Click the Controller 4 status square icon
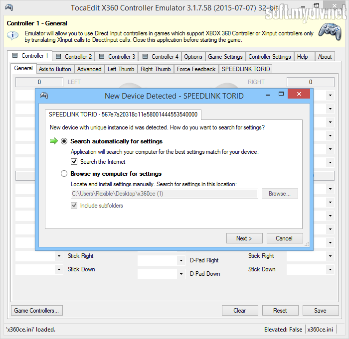The image size is (349, 339). click(x=145, y=56)
